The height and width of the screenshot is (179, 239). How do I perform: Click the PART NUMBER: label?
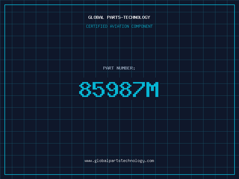[x=119, y=68]
